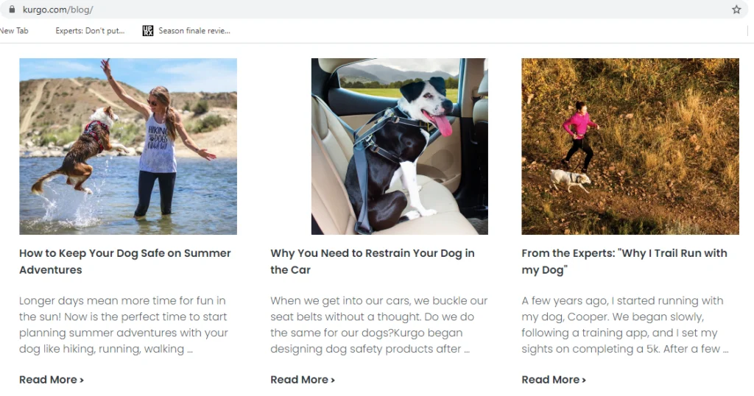Open the woman and dog in river photo
Screen dimensions: 754x396
pos(128,146)
